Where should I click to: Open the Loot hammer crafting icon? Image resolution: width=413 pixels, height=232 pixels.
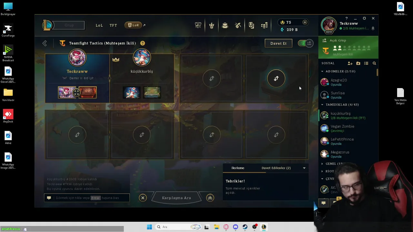tap(238, 25)
